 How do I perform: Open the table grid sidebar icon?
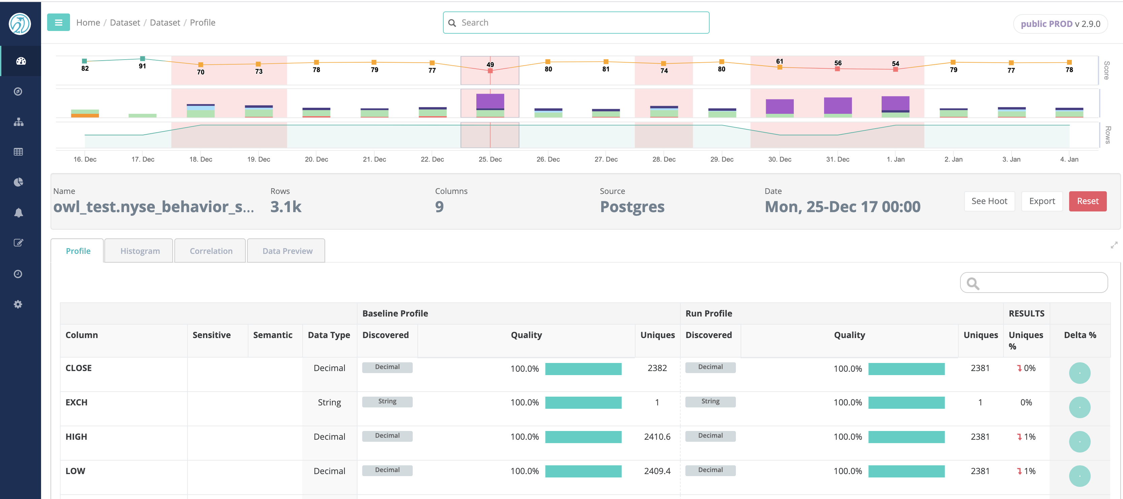[18, 152]
